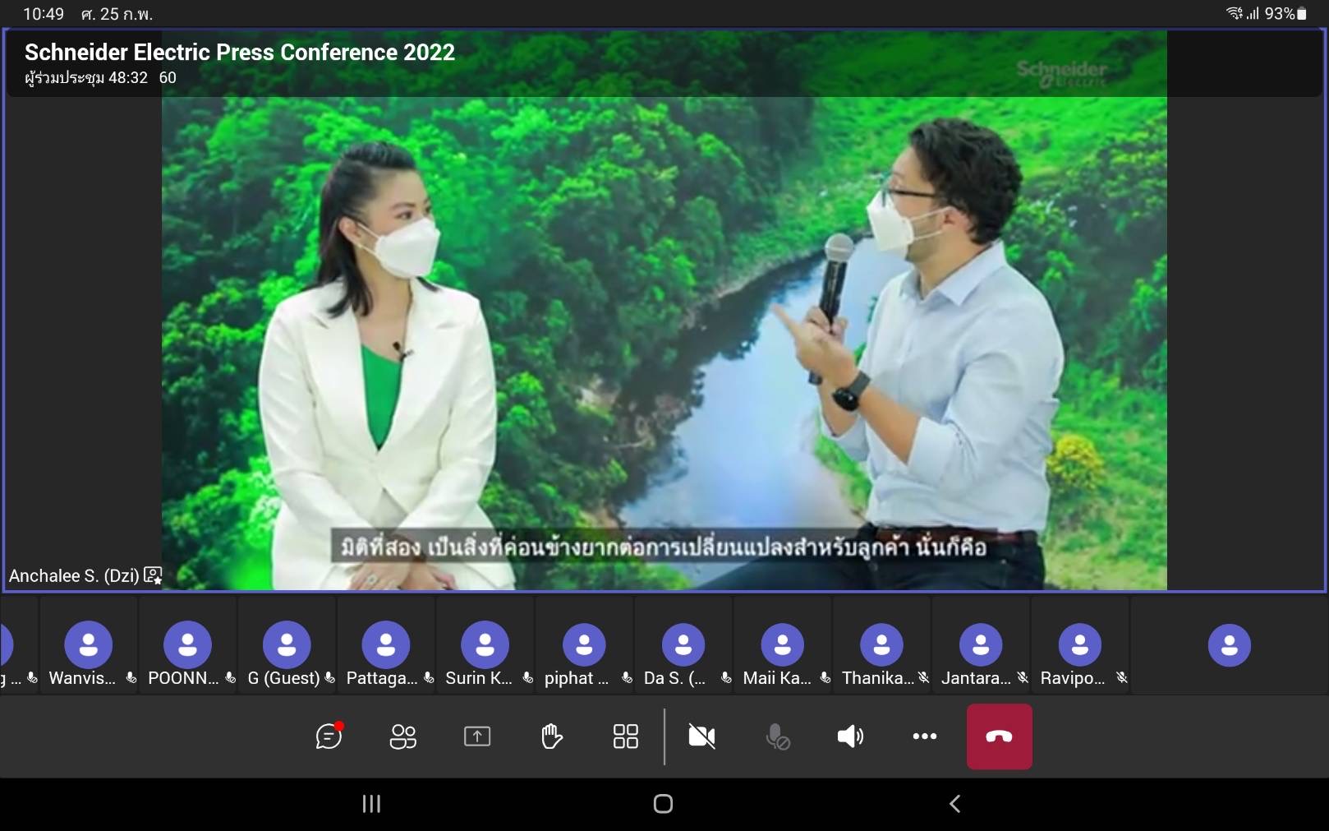Viewport: 1329px width, 831px height.
Task: Tap the muted mic icon next to Thanika
Action: tap(924, 678)
